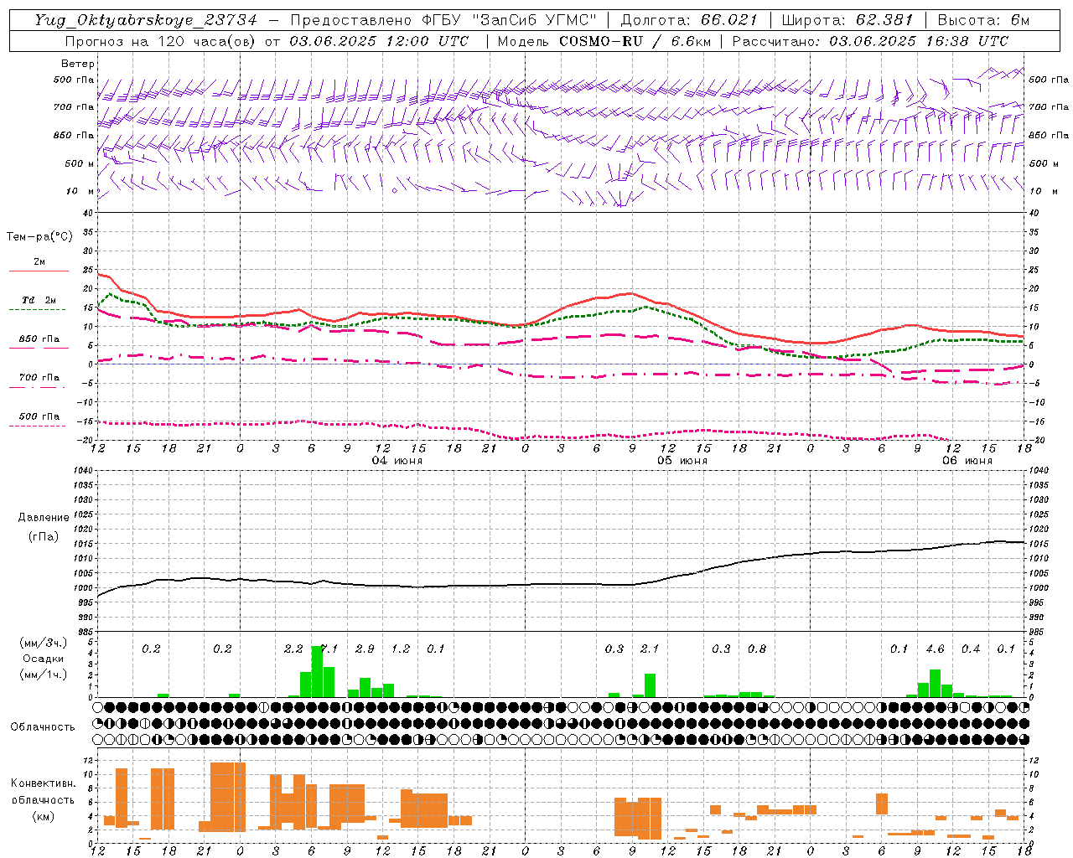Click the 1.2 precipitation total value
Screen dimensions: 1073x858
(401, 649)
